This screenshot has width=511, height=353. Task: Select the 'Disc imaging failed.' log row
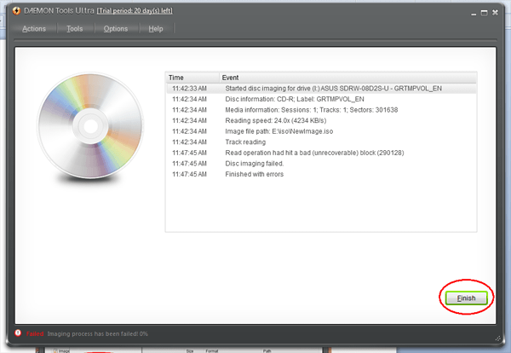(321, 164)
